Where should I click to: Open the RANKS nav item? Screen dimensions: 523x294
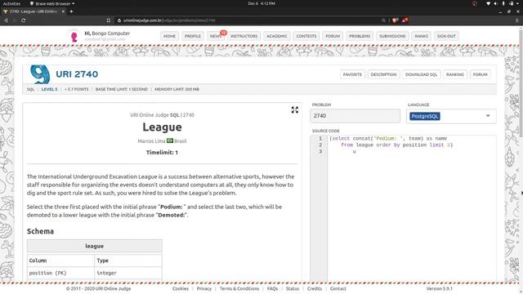click(x=422, y=36)
